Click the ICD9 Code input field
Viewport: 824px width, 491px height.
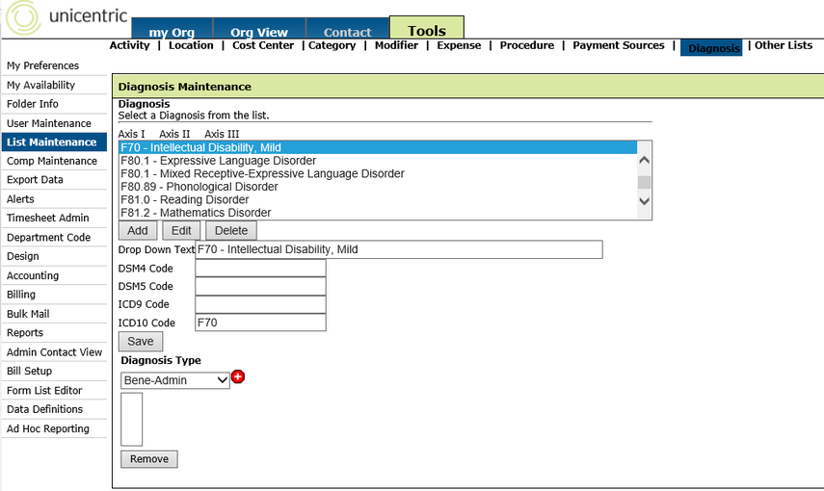click(260, 304)
